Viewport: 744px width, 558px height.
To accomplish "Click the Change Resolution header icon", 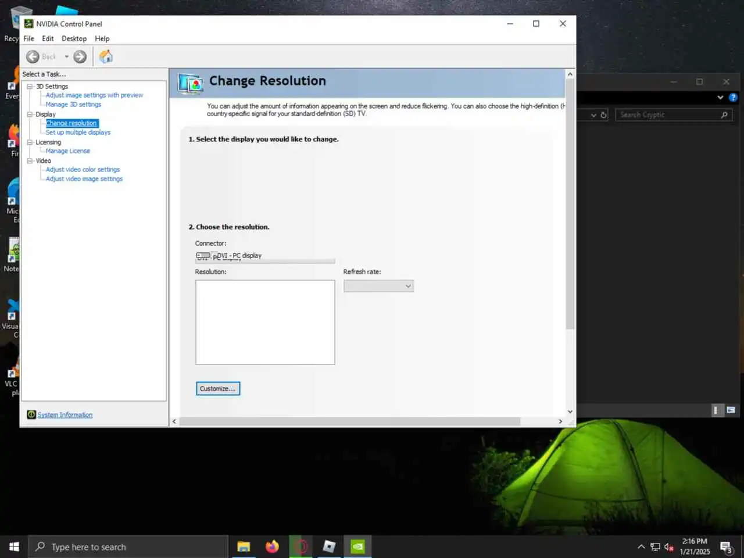I will 190,83.
